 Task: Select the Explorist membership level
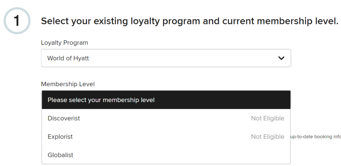pos(60,137)
